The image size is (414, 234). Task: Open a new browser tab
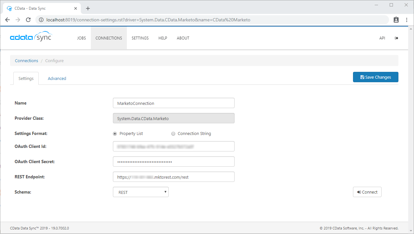point(88,8)
